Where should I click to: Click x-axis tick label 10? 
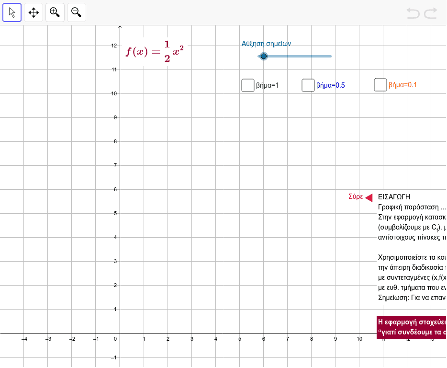359,339
